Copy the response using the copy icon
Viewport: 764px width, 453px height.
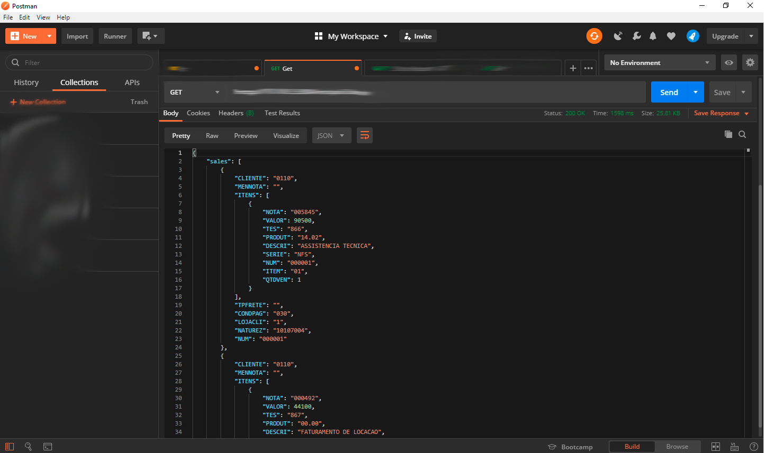(x=729, y=134)
